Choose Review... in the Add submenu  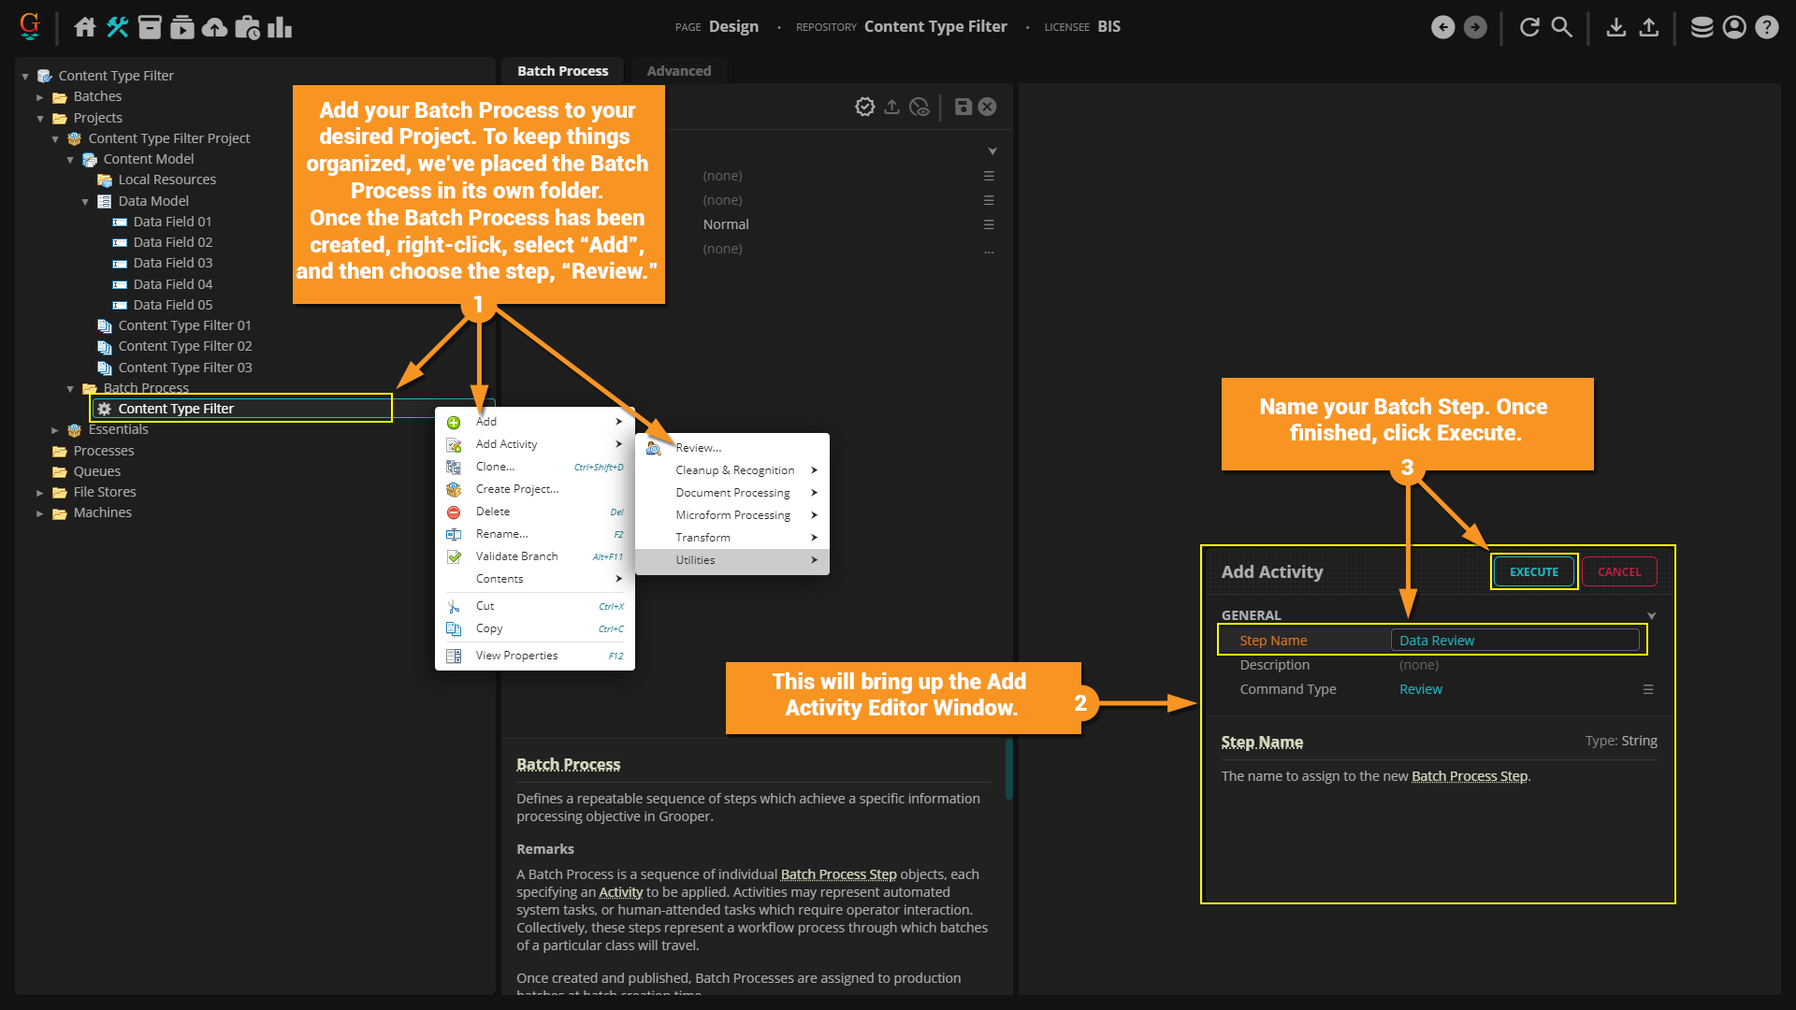coord(732,448)
